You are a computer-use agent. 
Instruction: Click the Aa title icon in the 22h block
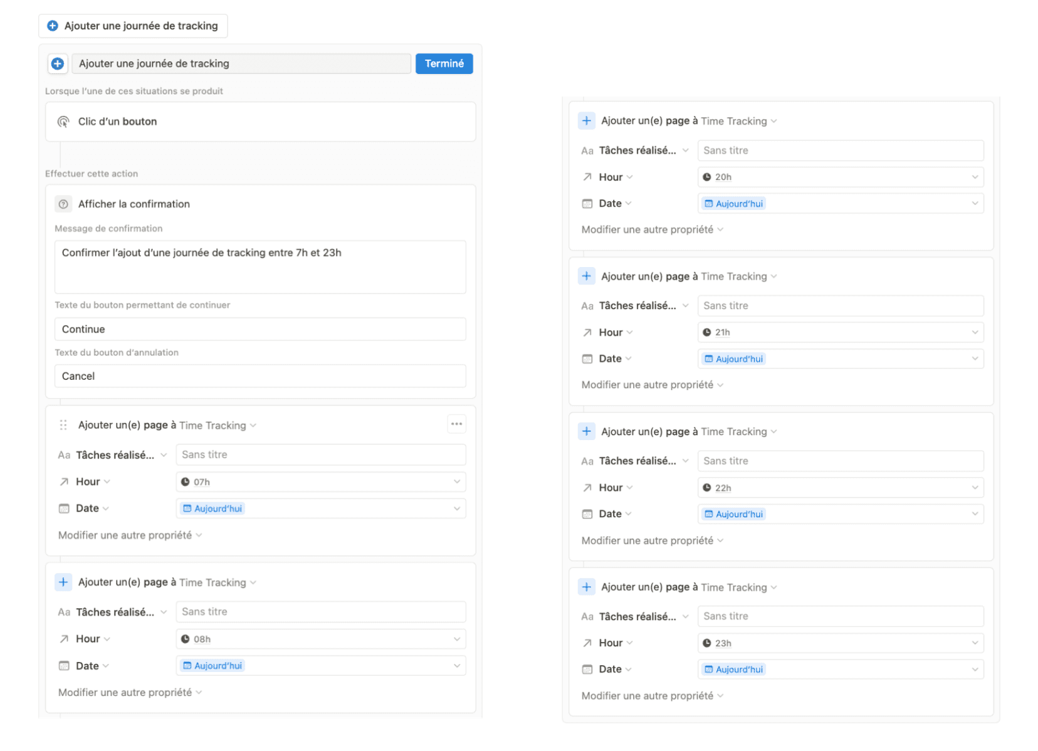click(587, 461)
